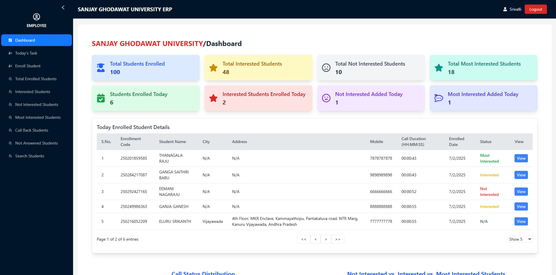Click the Not Answered Students sidebar icon

point(10,143)
